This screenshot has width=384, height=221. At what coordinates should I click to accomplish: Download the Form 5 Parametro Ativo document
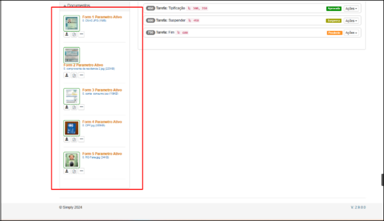coord(67,171)
